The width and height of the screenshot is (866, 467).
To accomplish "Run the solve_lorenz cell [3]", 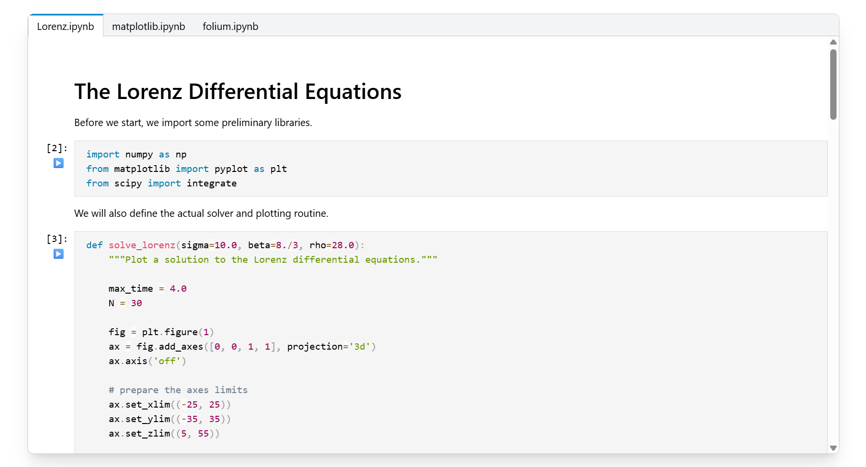I will (x=58, y=254).
